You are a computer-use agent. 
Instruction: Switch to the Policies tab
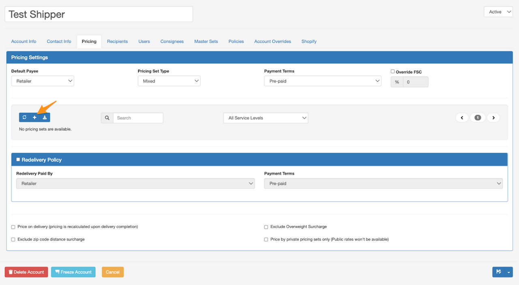tap(236, 41)
